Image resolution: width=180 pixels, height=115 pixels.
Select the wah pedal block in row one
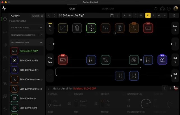pyautogui.click(x=77, y=28)
